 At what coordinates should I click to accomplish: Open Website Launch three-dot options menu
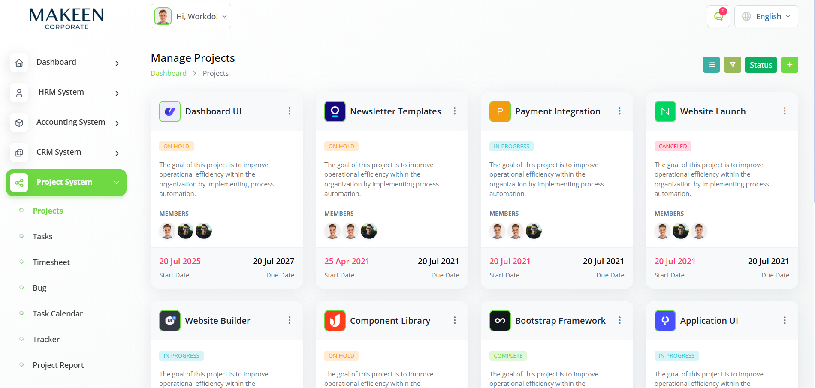(x=785, y=111)
